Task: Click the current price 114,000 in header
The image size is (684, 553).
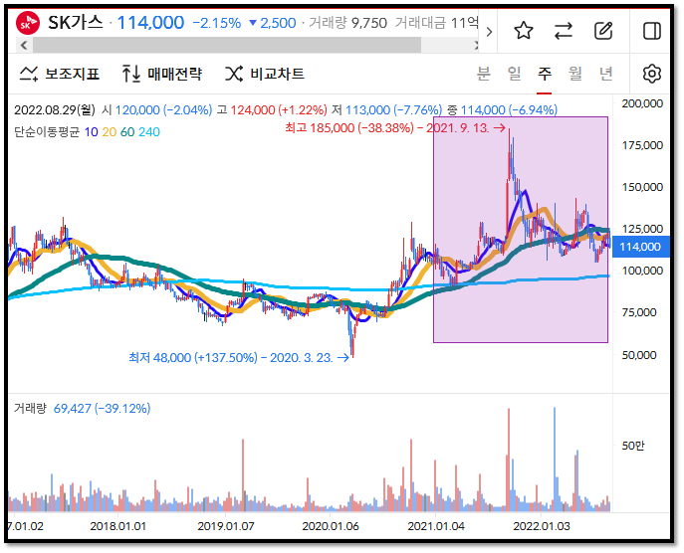Action: (x=150, y=23)
